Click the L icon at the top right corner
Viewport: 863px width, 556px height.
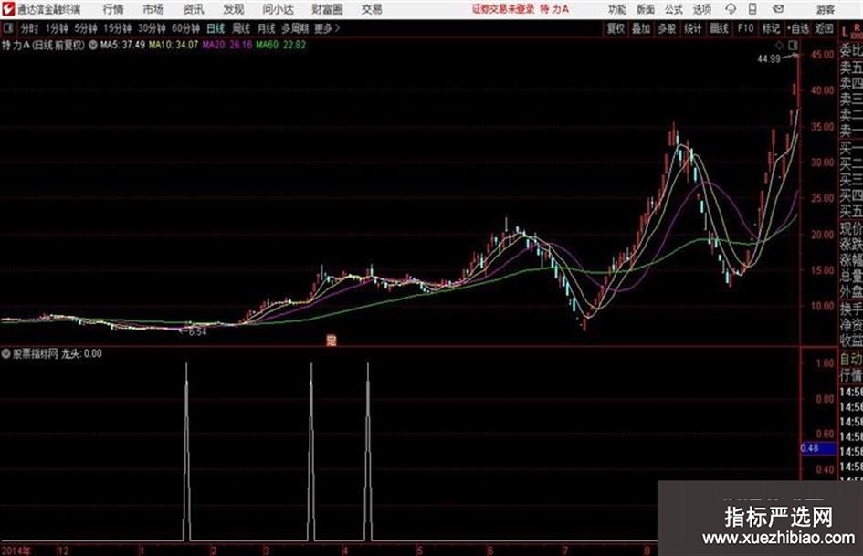click(x=845, y=33)
